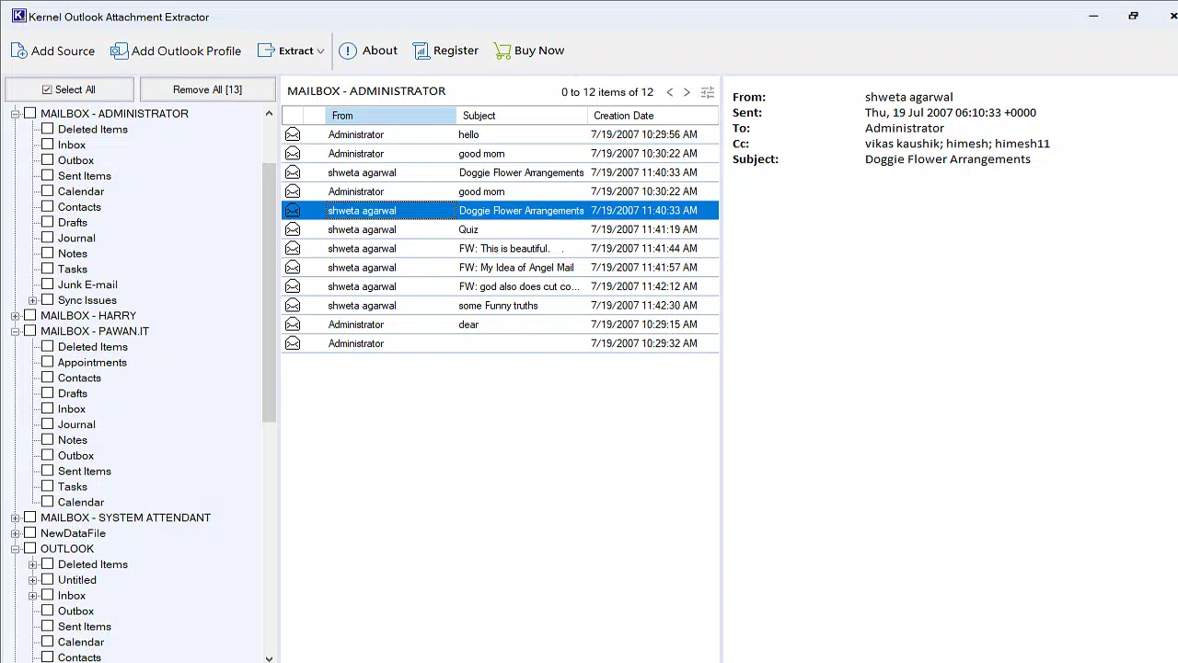Select the Sent Items folder under MAILBOX - PAWAN.IT
Viewport: 1178px width, 663px height.
[x=85, y=471]
